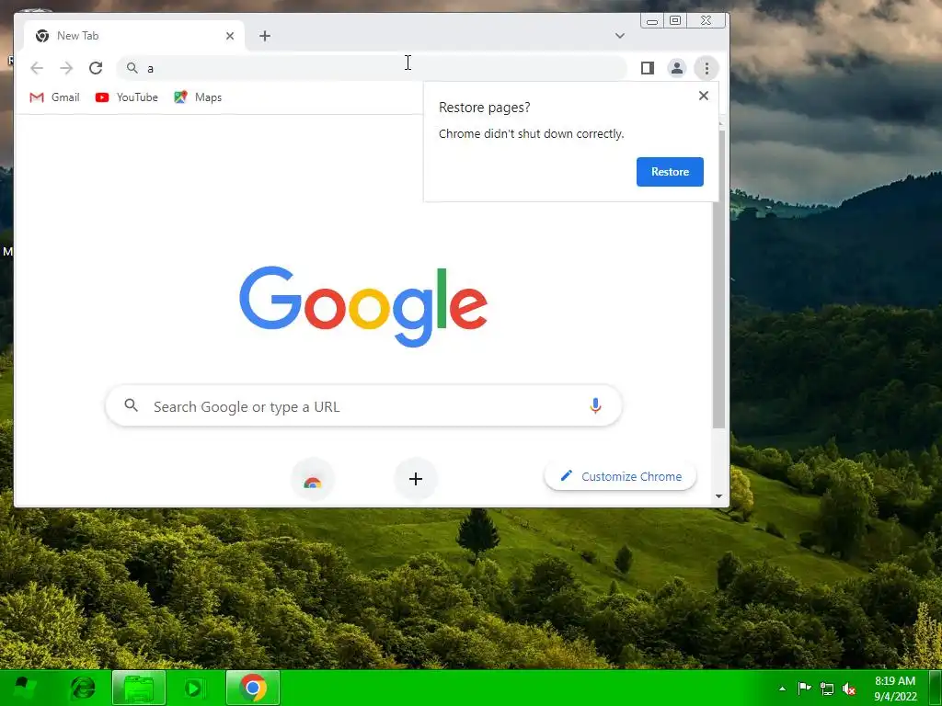Add shortcut with the plus tile
Screen dimensions: 942x706
pos(415,479)
